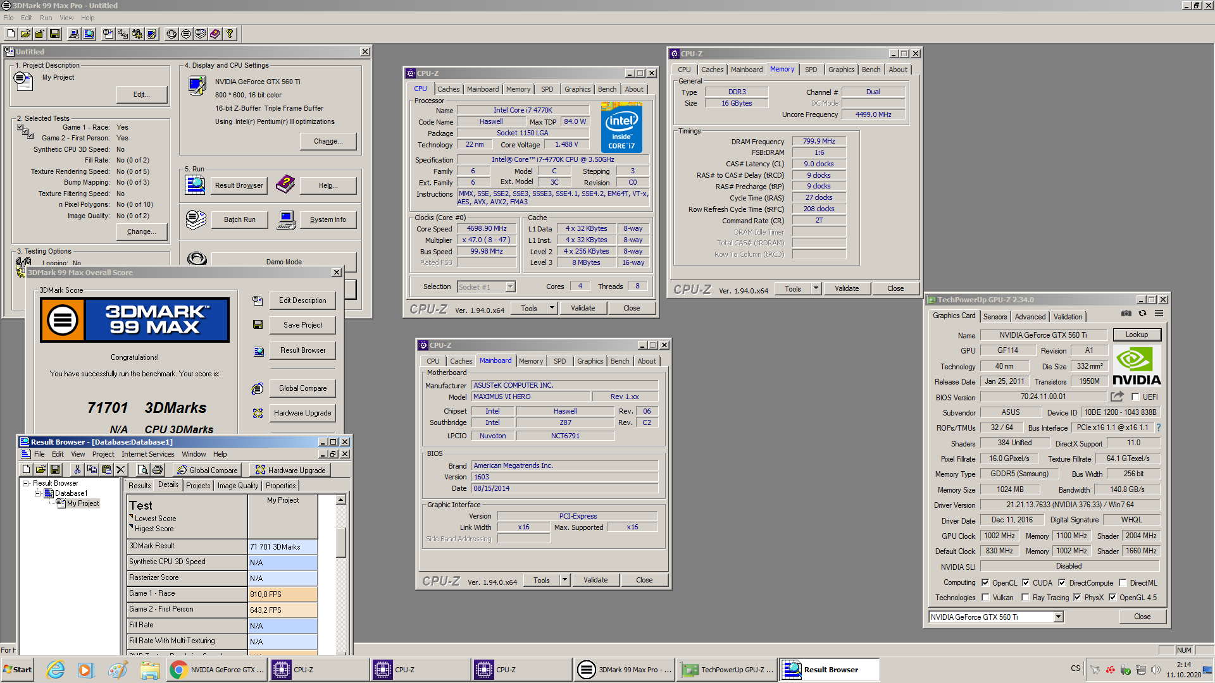Click the printer icon in Result Browser toolbar
This screenshot has height=683, width=1215.
click(x=158, y=469)
